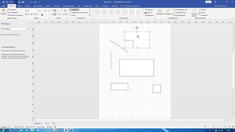Save the document from the quick access toolbar
Viewport: 235px width, 132px height.
point(3,2)
